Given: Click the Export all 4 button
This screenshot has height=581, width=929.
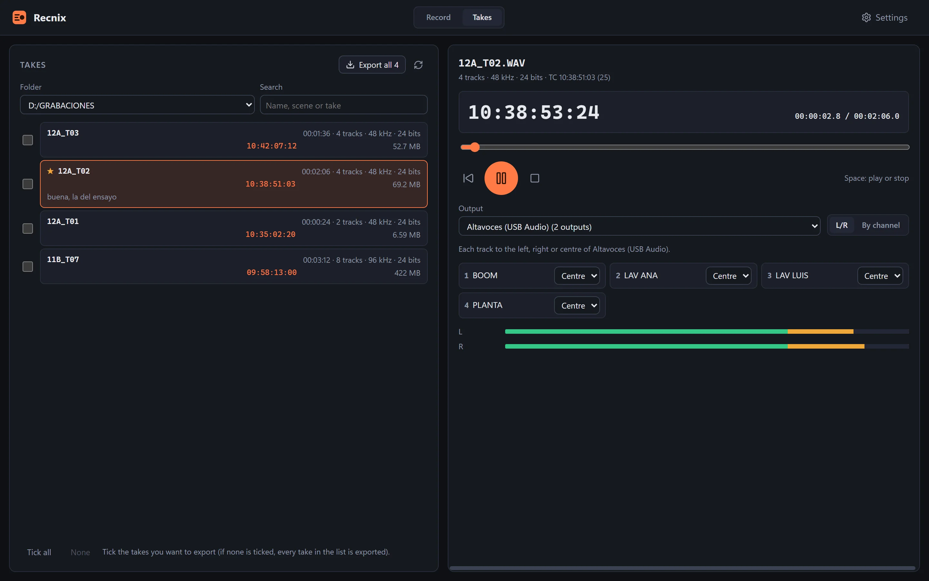Looking at the screenshot, I should pos(372,65).
